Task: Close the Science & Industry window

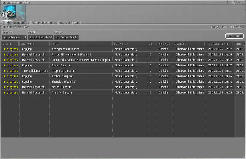Action: click(x=243, y=3)
